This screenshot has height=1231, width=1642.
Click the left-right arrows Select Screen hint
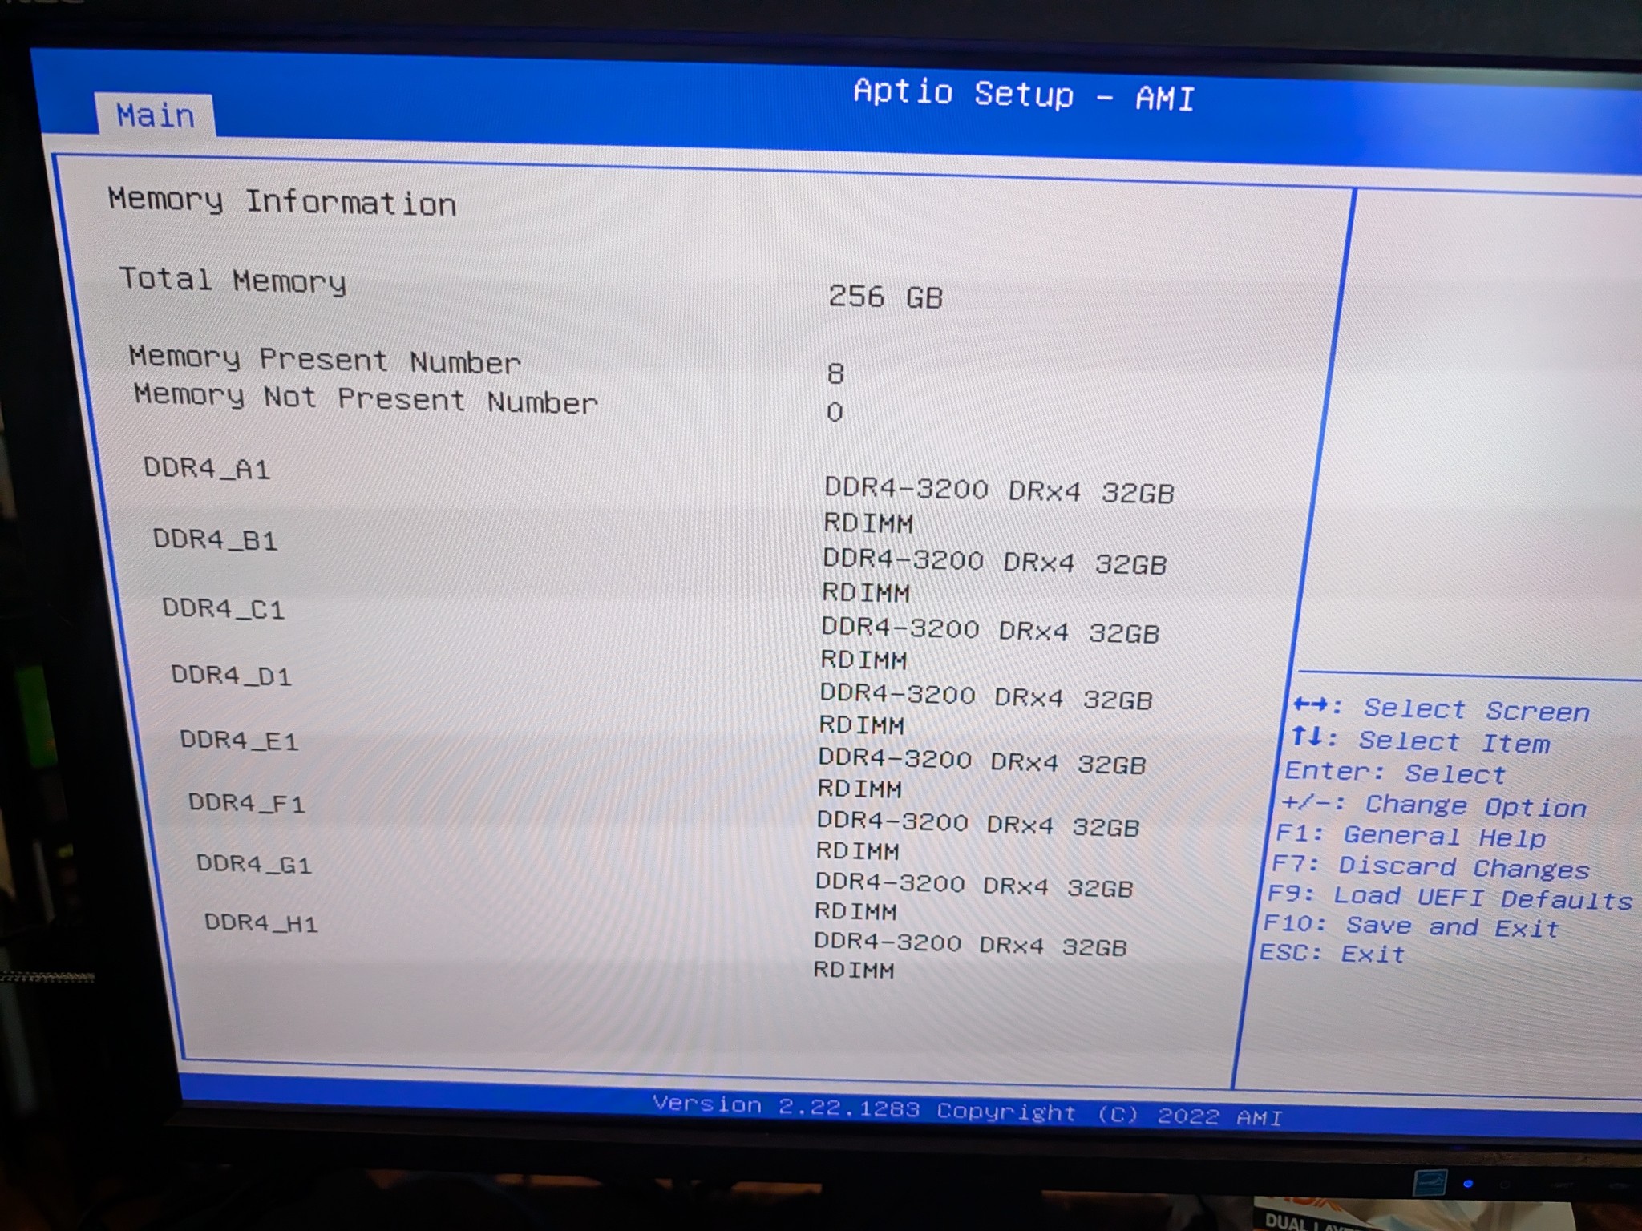tap(1441, 709)
